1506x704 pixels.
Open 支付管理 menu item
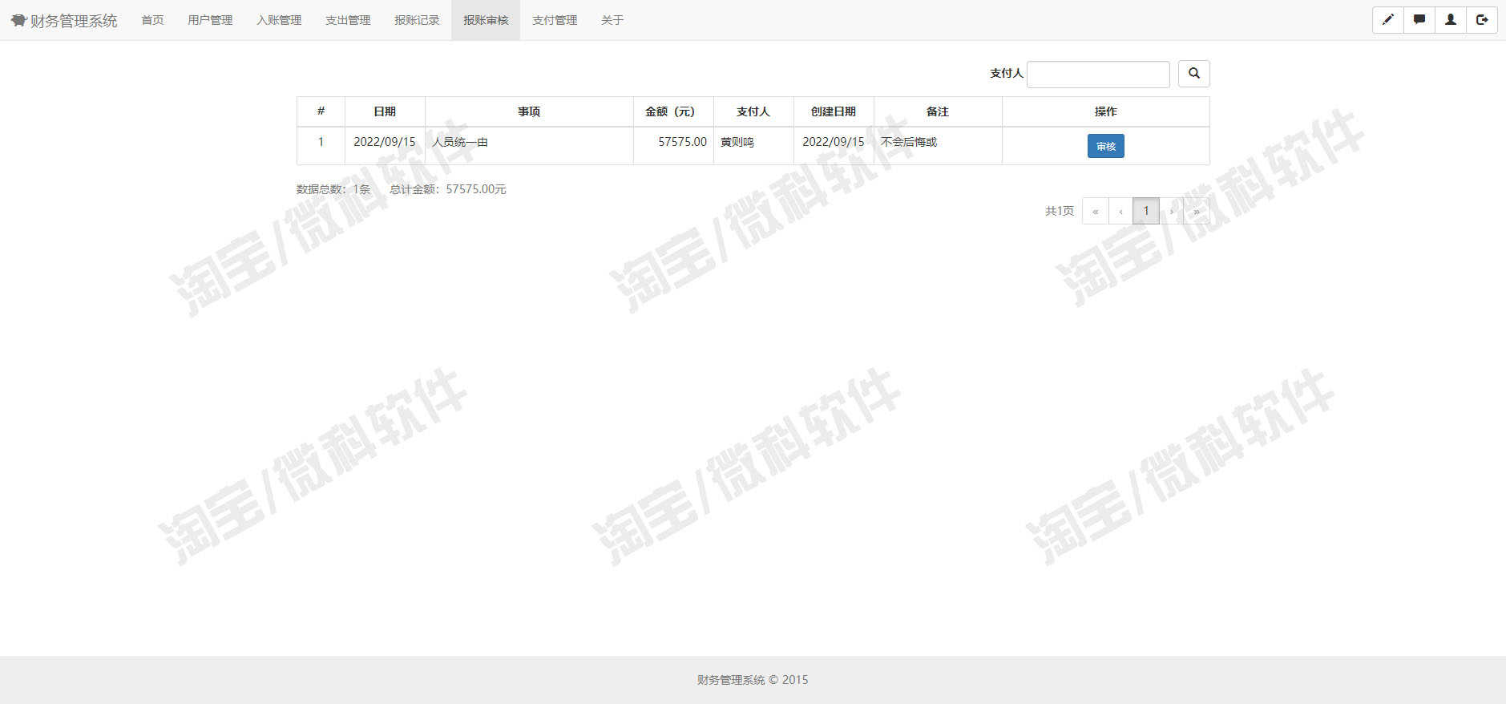(x=555, y=20)
